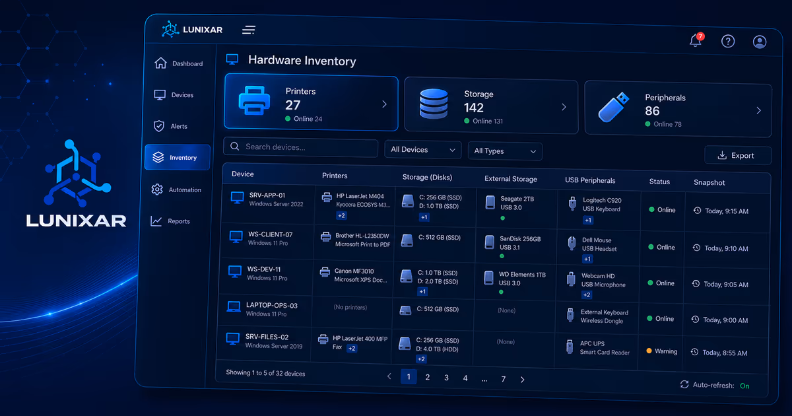Select Inventory in the sidebar
The image size is (792, 416).
178,157
